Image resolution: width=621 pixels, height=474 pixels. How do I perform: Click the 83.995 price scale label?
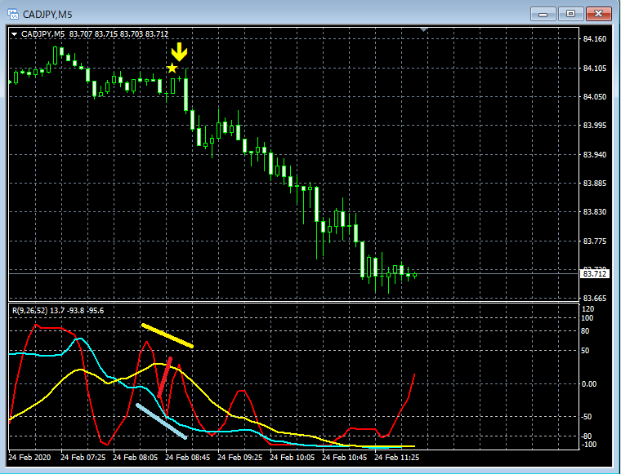pos(595,126)
